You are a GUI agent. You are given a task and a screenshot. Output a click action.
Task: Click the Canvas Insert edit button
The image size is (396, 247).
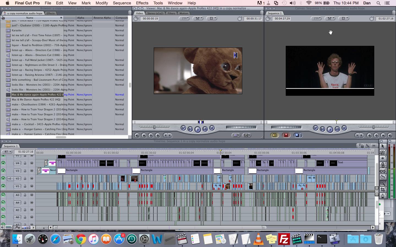pos(274,135)
